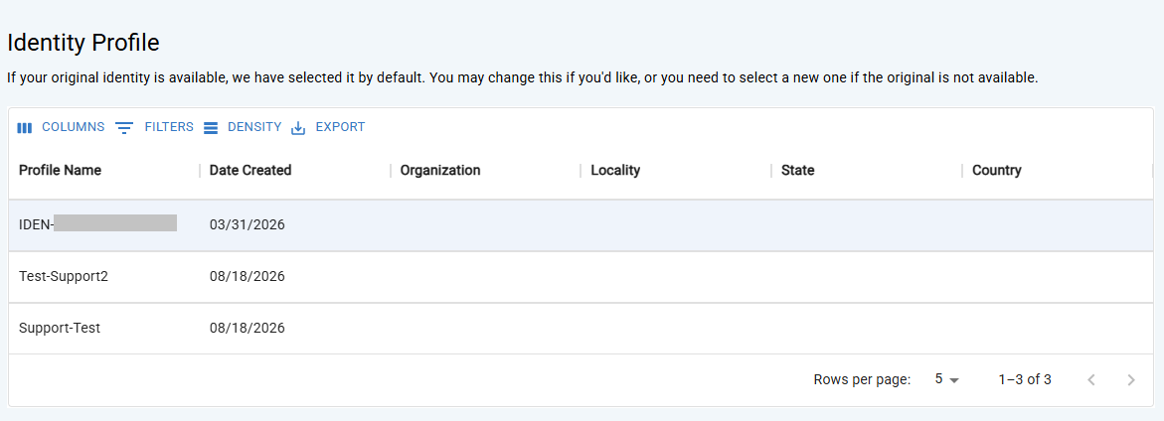Click the density bars icon
The width and height of the screenshot is (1164, 421).
pyautogui.click(x=211, y=127)
